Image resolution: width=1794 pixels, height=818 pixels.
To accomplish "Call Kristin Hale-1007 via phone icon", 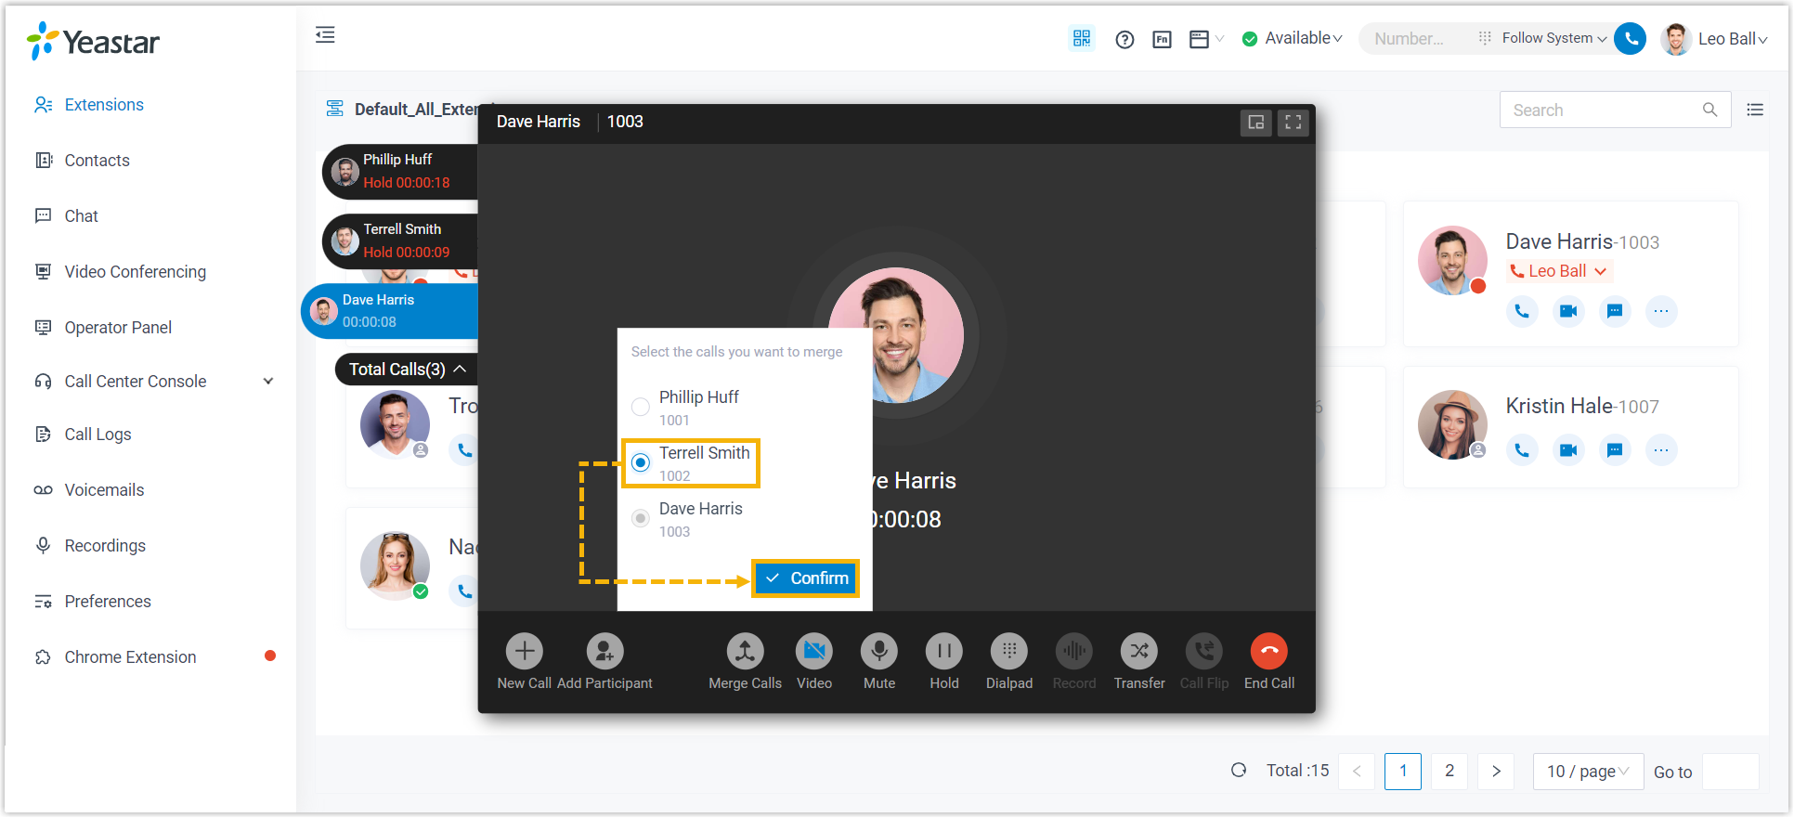I will point(1522,450).
